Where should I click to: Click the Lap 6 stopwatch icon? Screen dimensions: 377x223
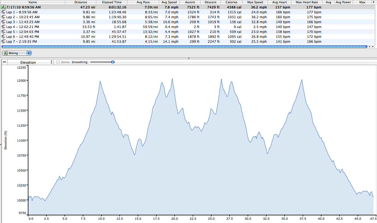4,37
